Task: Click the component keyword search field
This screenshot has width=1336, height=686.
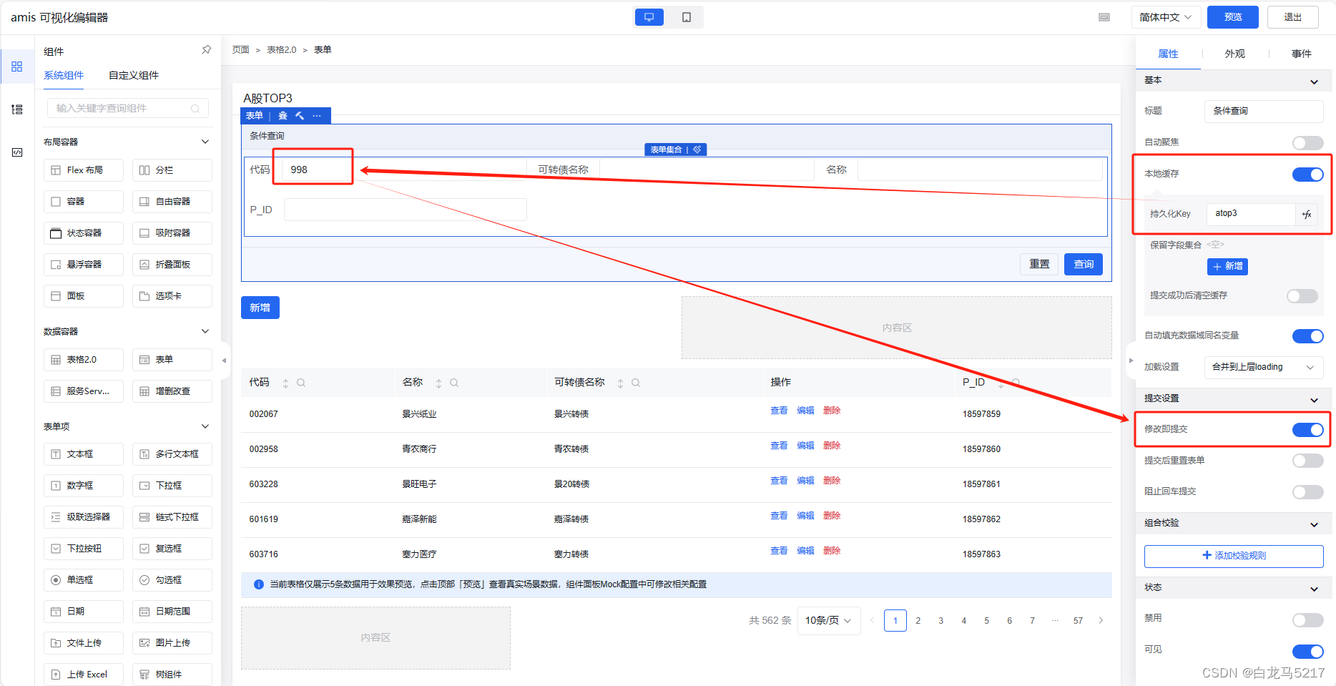Action: click(x=128, y=109)
